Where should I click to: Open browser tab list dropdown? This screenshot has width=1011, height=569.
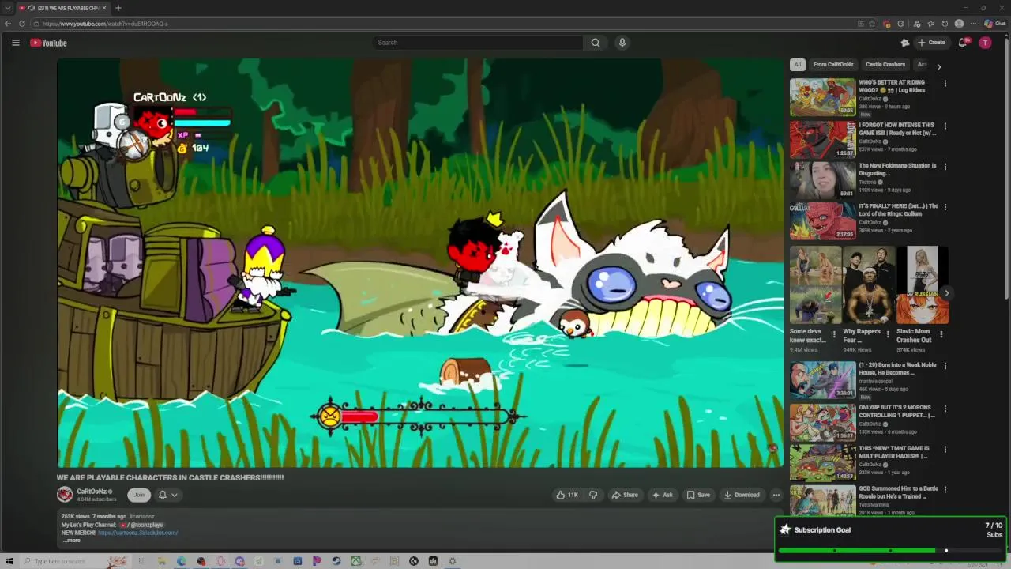[8, 8]
